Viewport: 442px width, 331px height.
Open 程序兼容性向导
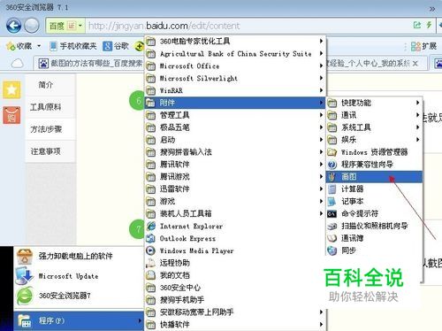pos(374,165)
